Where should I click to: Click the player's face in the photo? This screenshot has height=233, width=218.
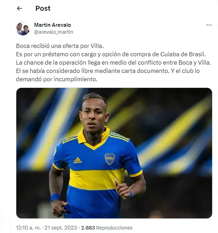point(94,115)
